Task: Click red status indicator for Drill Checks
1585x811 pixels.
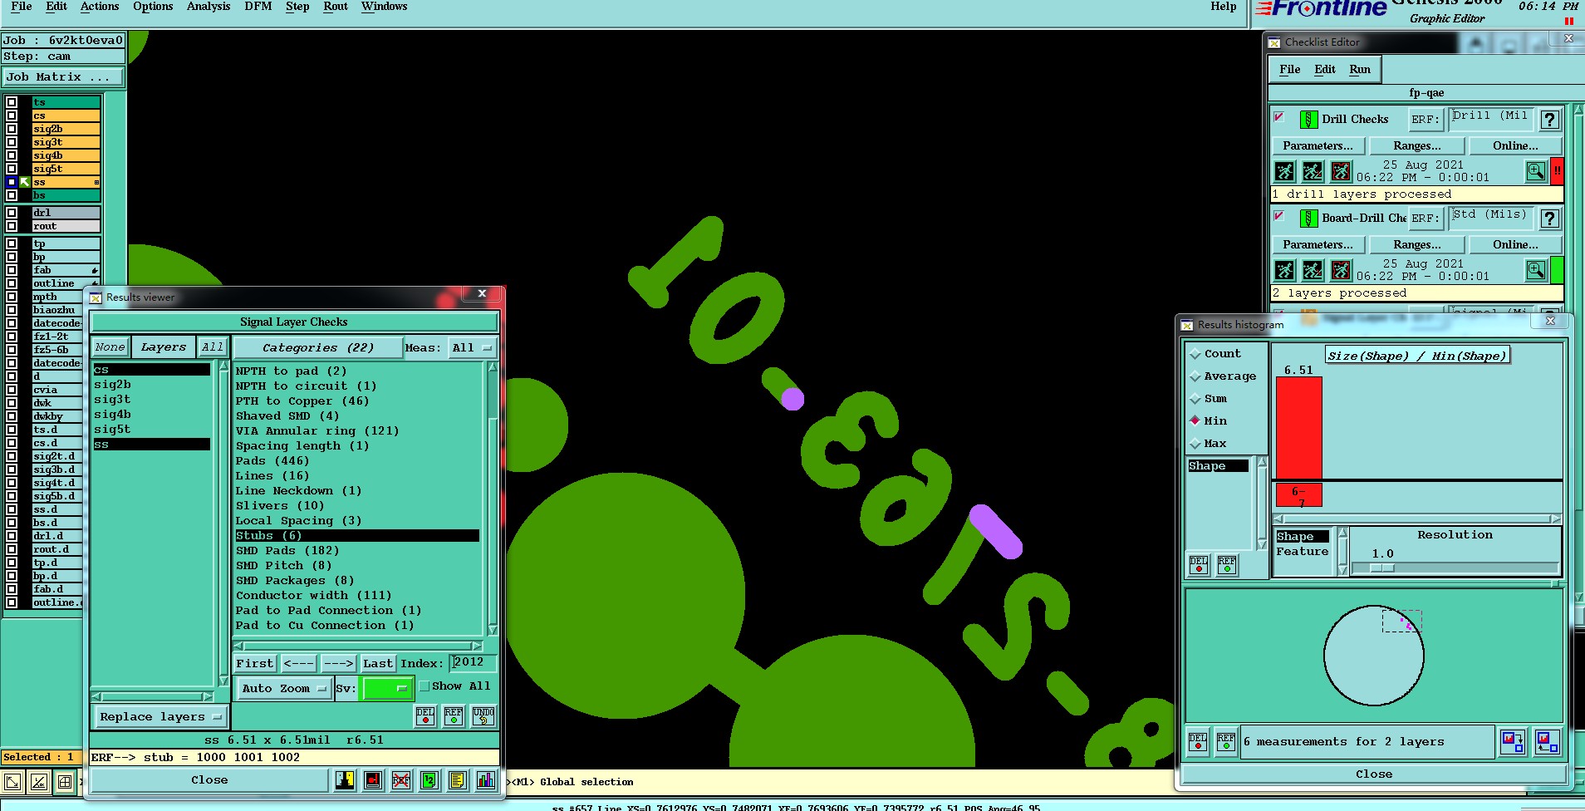Action: [x=1558, y=171]
